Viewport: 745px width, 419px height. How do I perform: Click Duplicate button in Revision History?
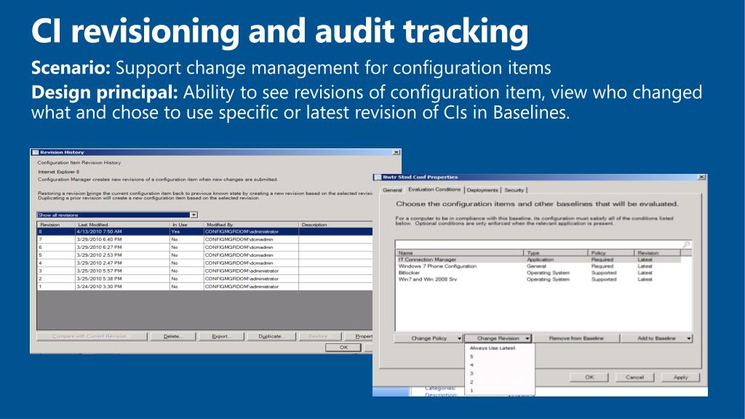[x=271, y=336]
